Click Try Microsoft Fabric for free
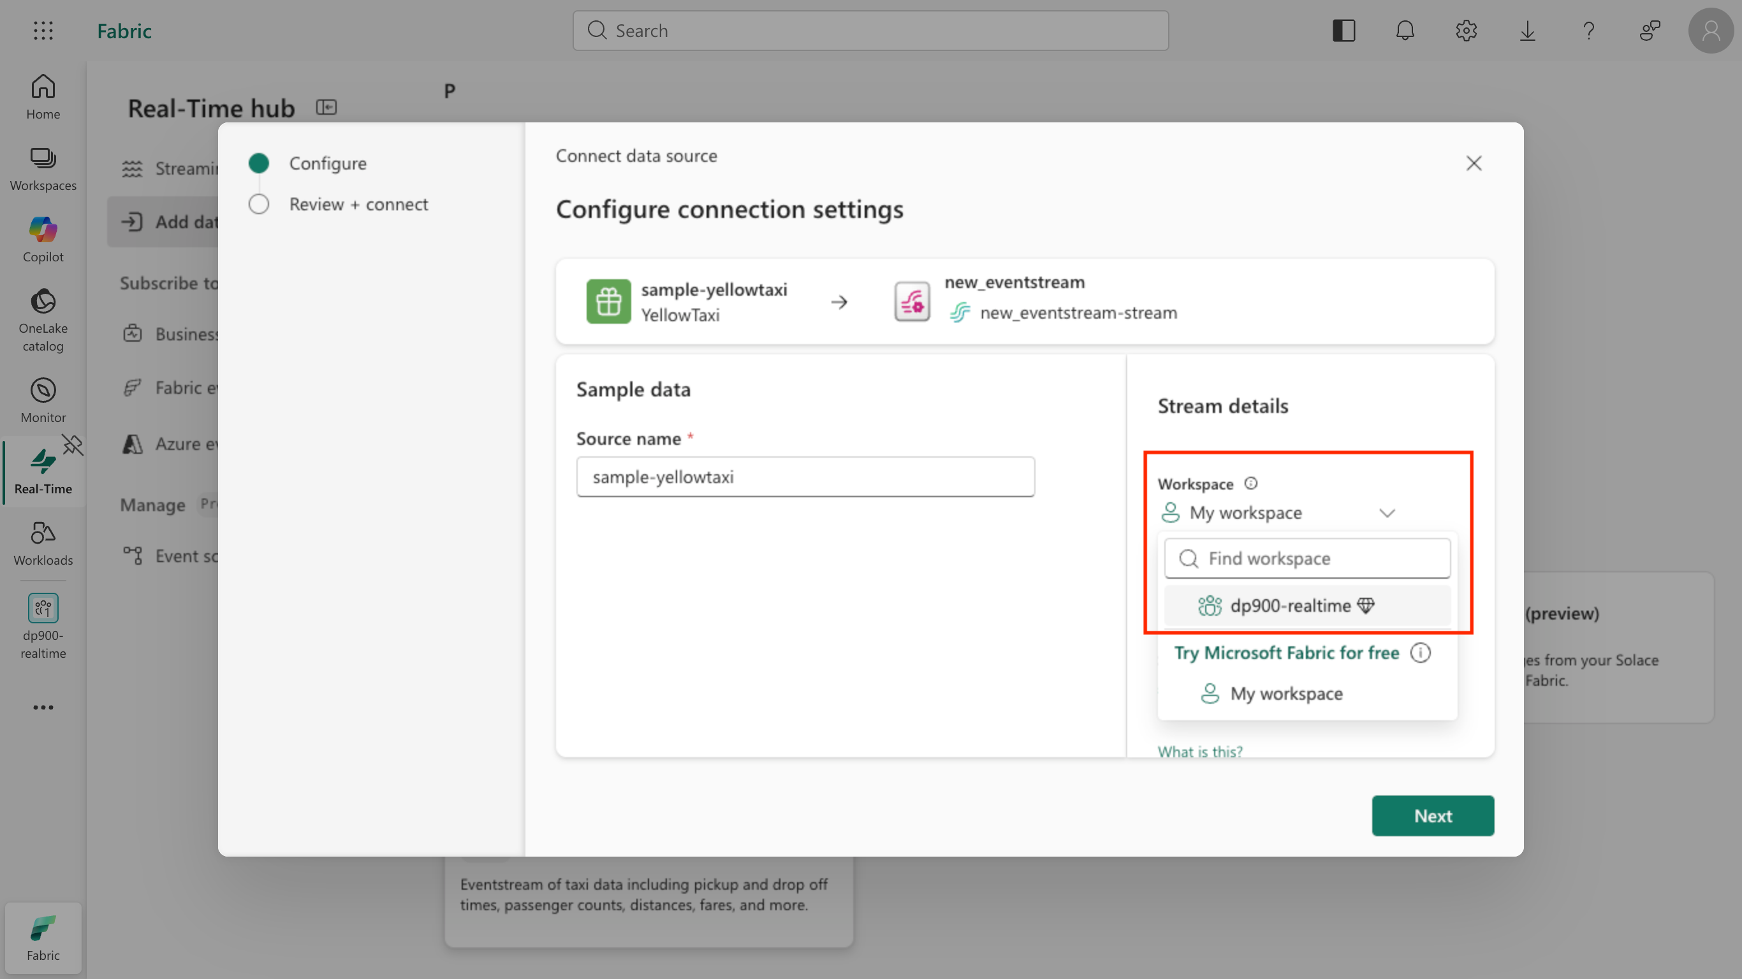The width and height of the screenshot is (1742, 979). [1286, 653]
